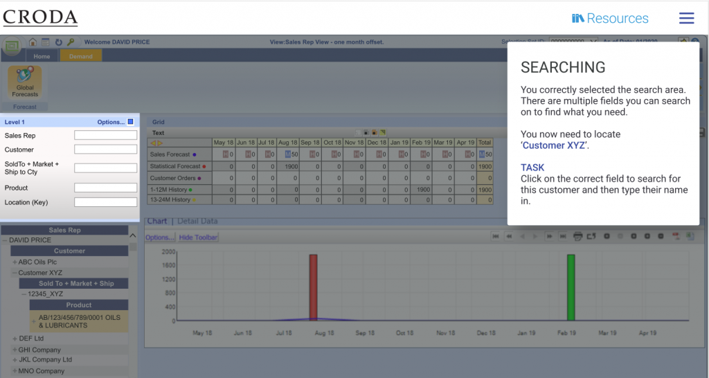Click the rotate/export icon beside printer

click(x=591, y=236)
